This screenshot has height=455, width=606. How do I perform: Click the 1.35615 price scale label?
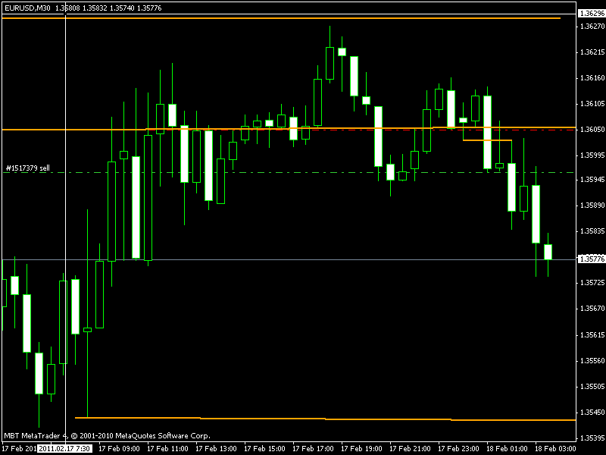(x=592, y=335)
